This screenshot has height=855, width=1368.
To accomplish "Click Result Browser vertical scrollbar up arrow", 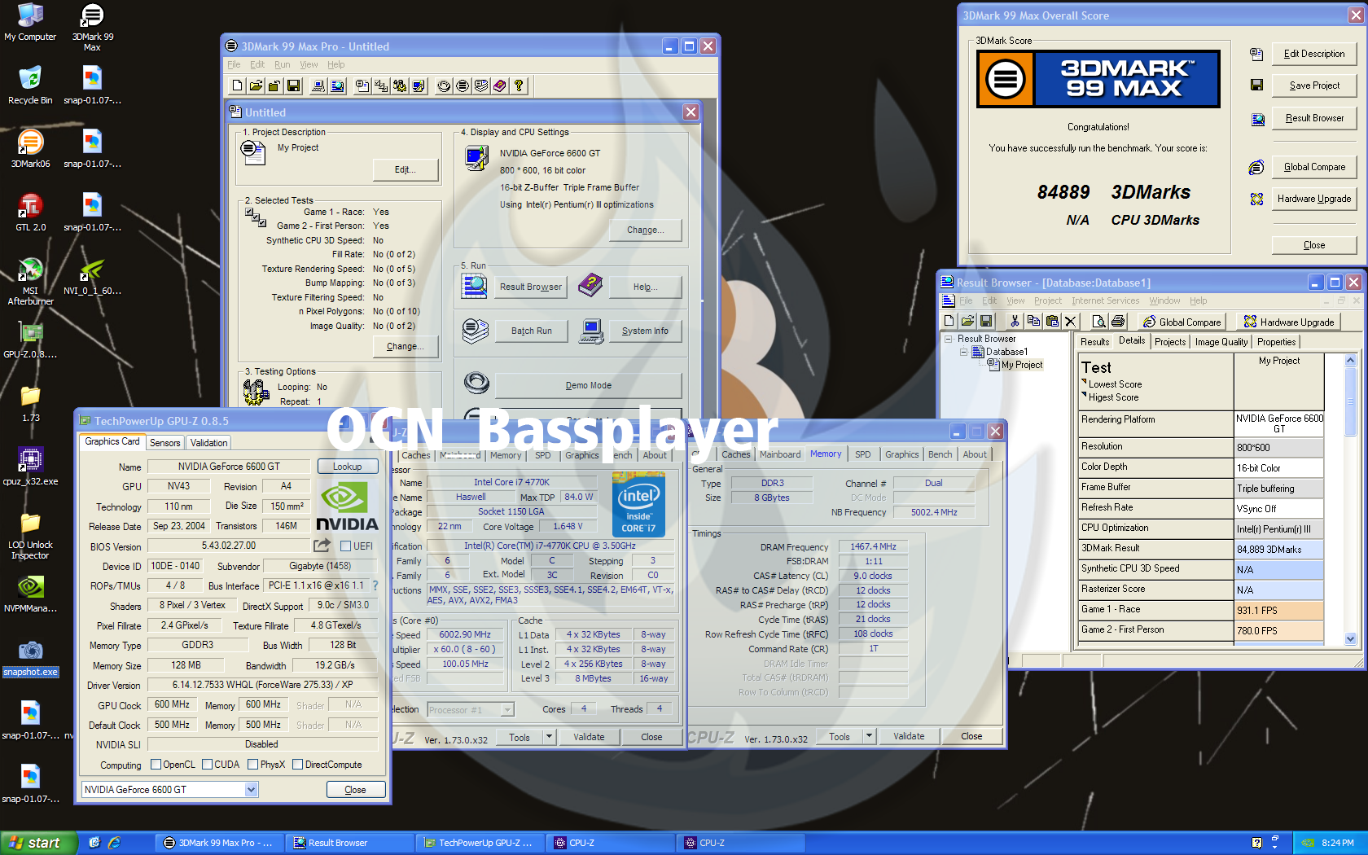I will coord(1350,360).
